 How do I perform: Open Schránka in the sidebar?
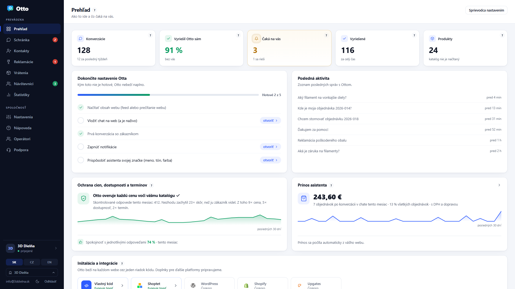[32, 40]
